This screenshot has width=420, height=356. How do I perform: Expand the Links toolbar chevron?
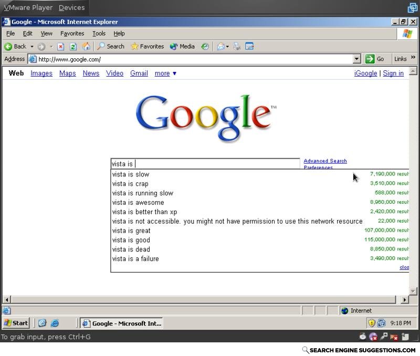[x=413, y=57]
